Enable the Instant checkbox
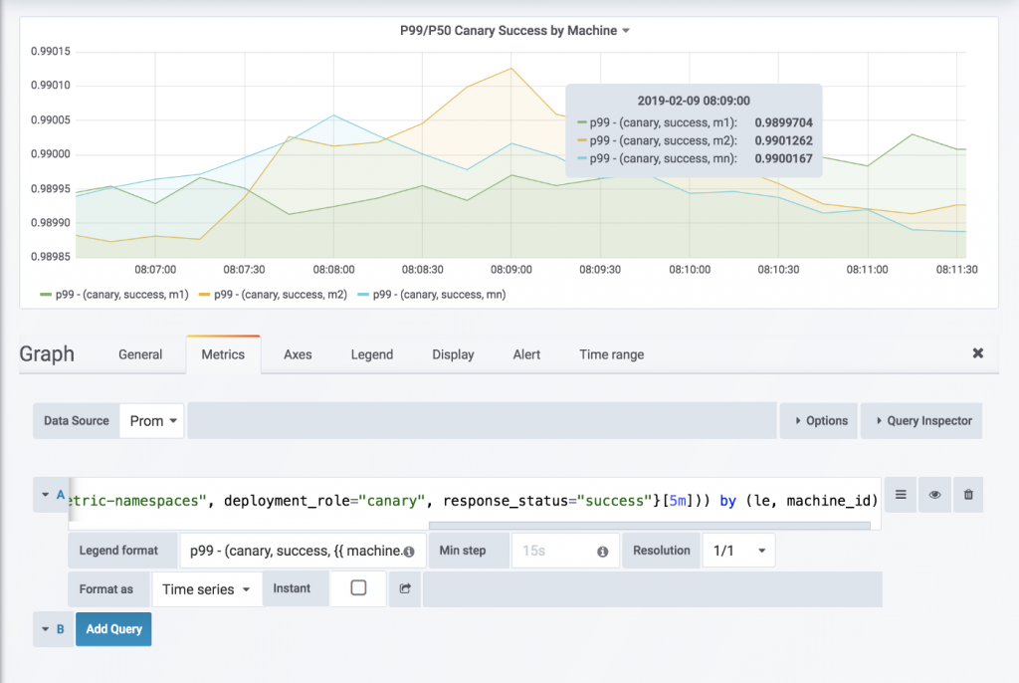1019x683 pixels. pyautogui.click(x=358, y=588)
